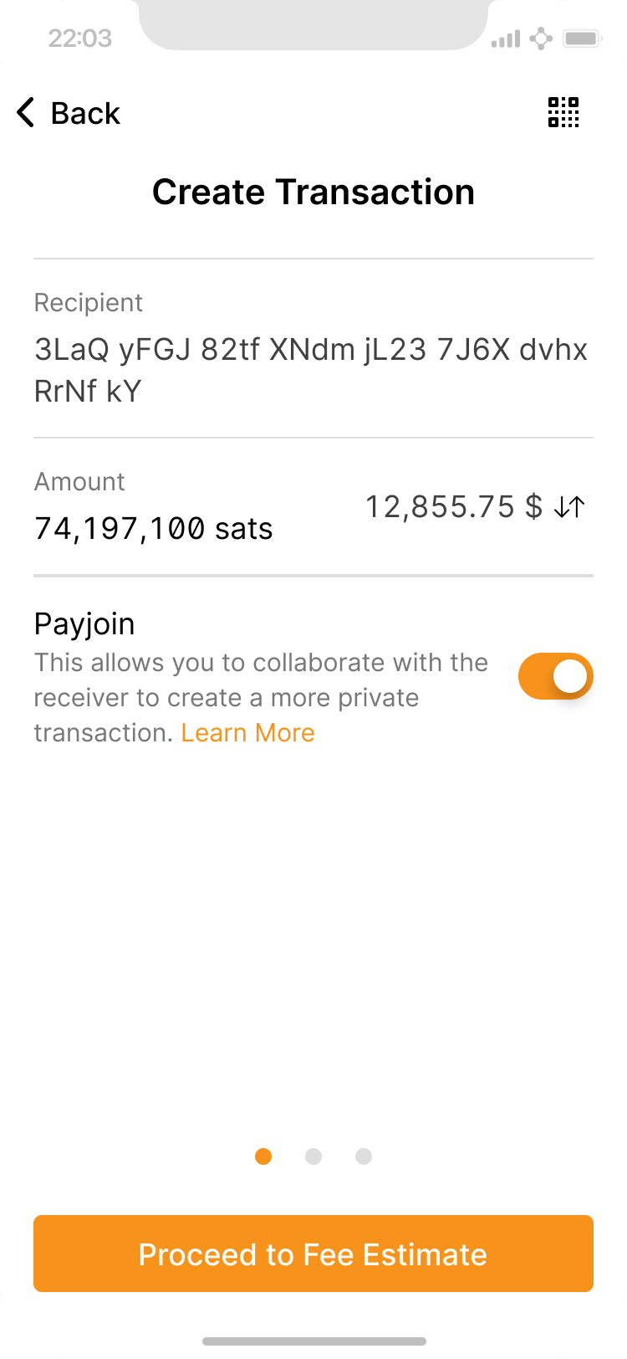This screenshot has height=1359, width=627.
Task: Tap the Payjoin heading label
Action: pos(84,624)
